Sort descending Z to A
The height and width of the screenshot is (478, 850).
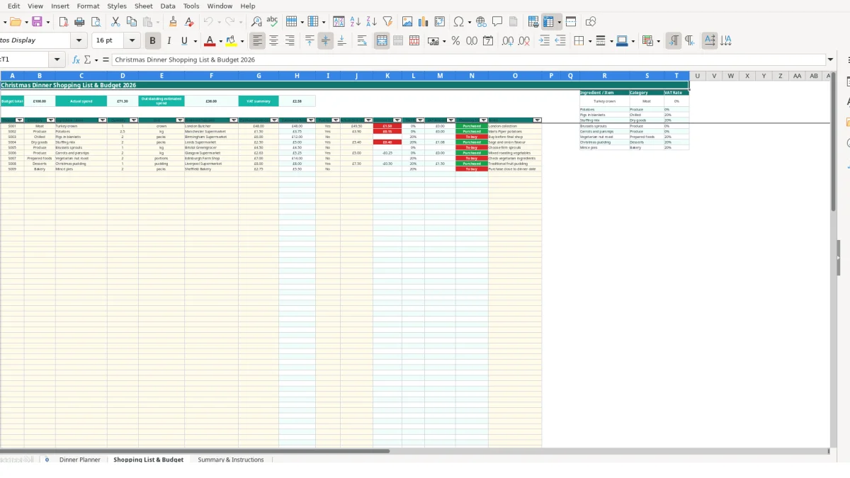point(371,22)
